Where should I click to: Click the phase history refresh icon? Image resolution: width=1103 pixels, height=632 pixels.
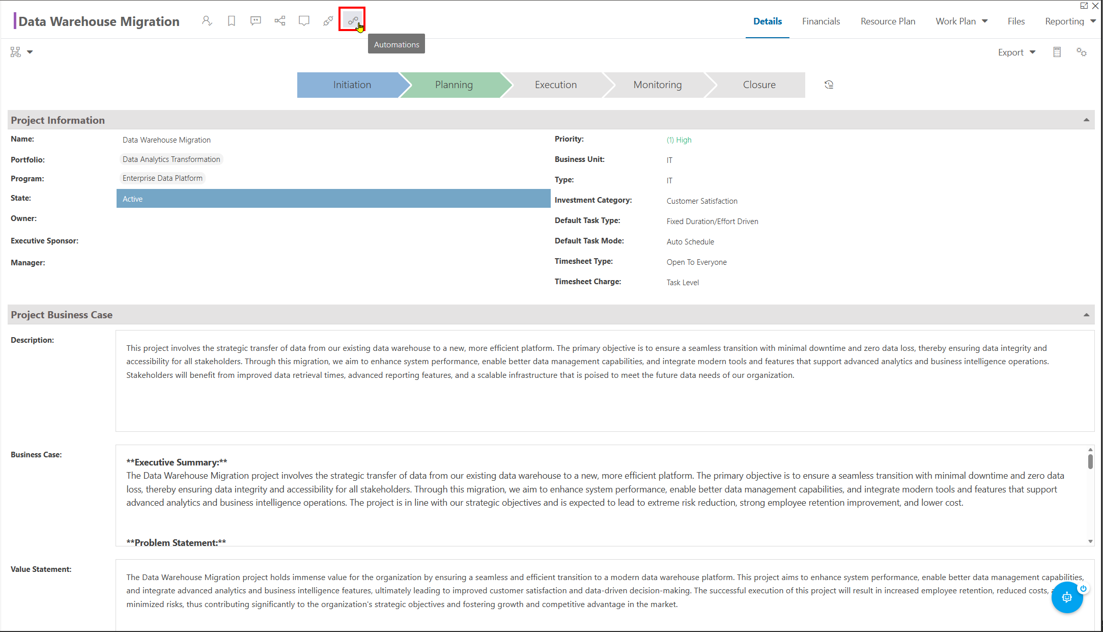[x=829, y=85]
